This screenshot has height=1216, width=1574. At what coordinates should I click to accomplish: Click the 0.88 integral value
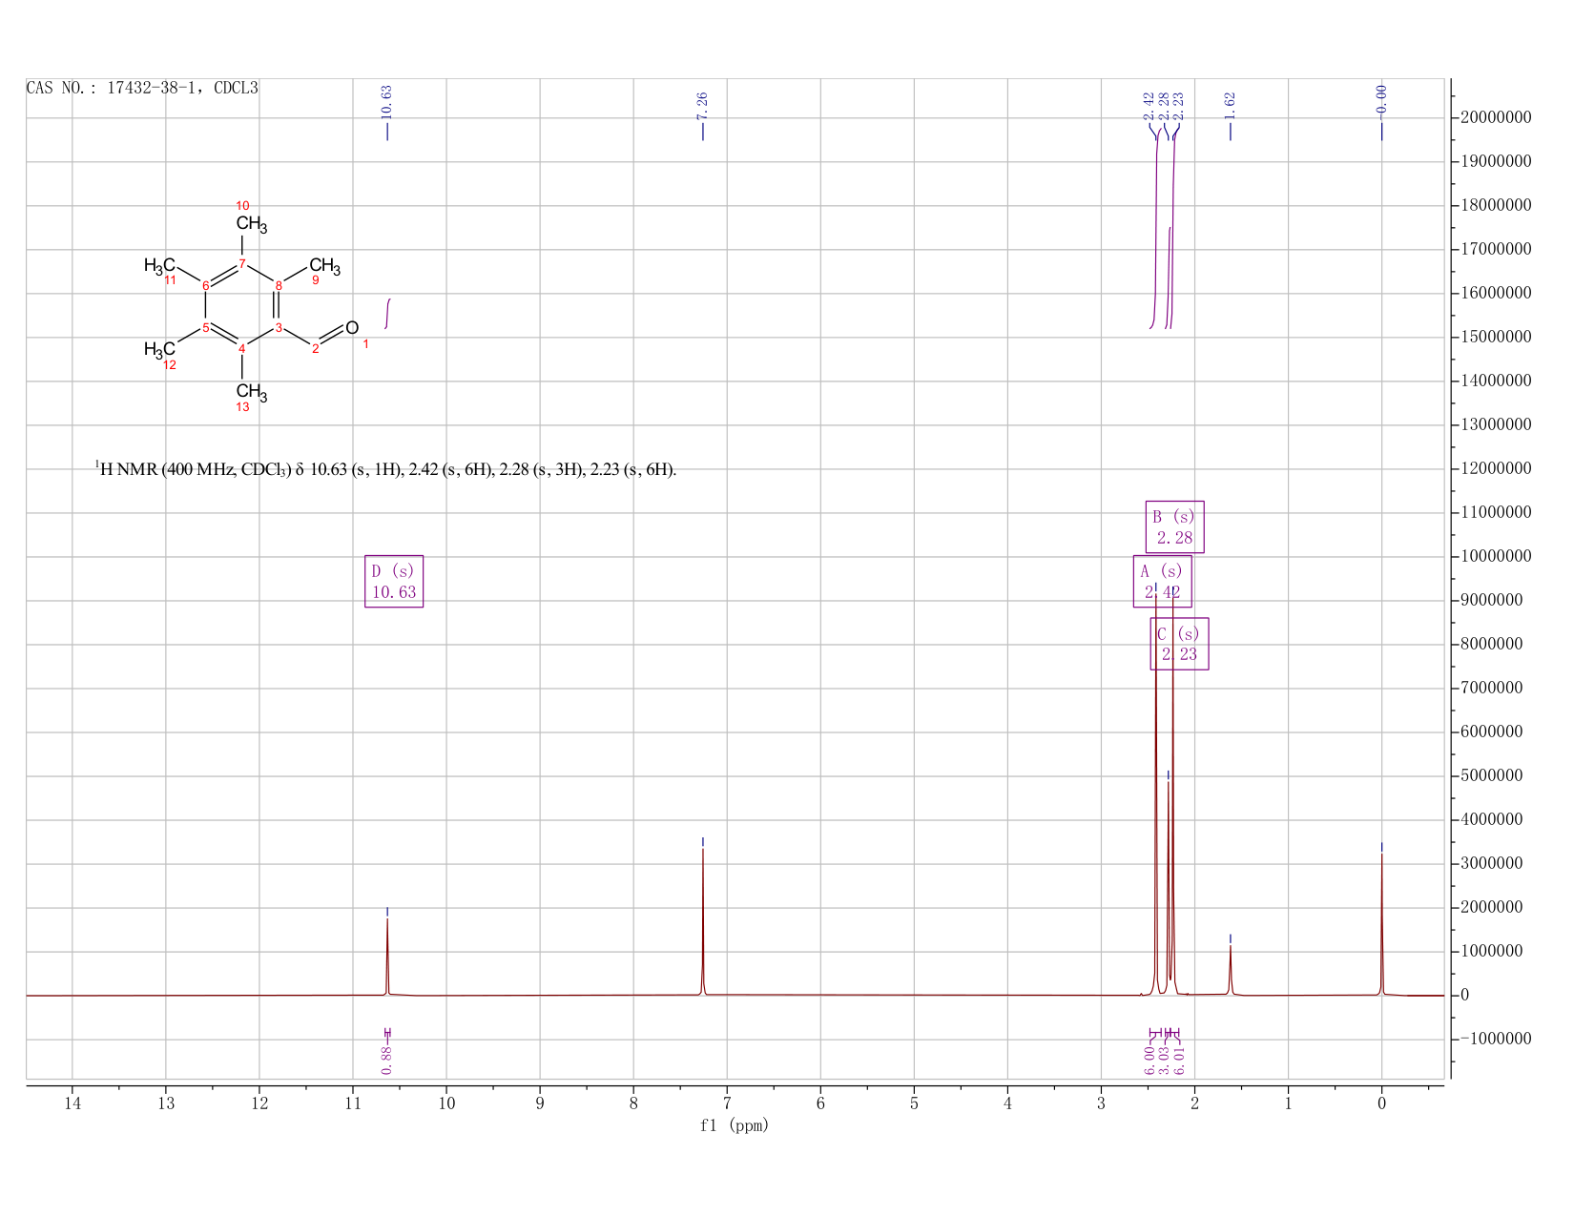coord(386,1059)
